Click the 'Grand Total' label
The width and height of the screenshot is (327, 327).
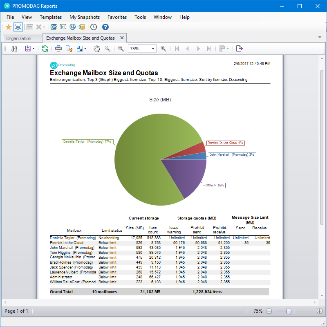point(61,292)
